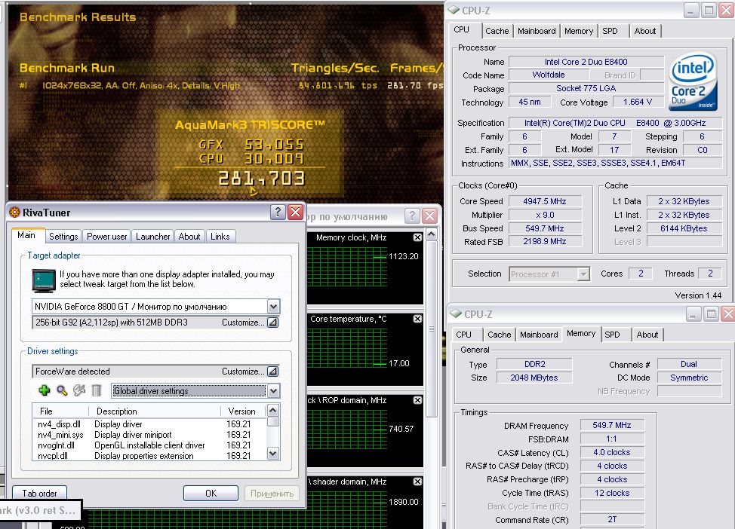Click the monitoring window scroll up arrow
Screen dimensions: 735x529
[x=432, y=234]
